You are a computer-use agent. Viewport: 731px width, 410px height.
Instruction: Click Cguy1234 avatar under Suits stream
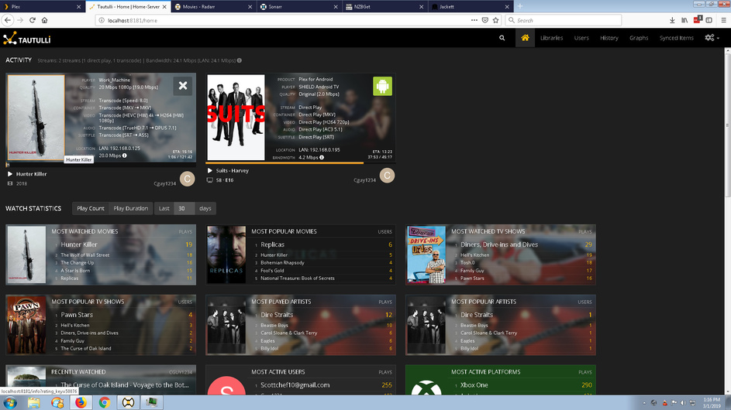387,176
